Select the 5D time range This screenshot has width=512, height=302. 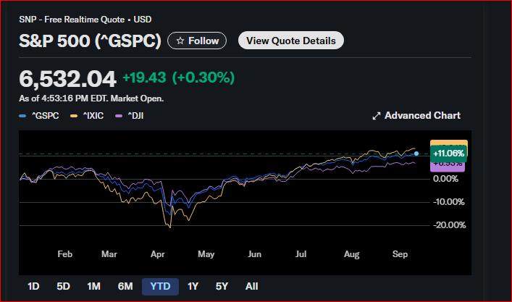point(63,286)
